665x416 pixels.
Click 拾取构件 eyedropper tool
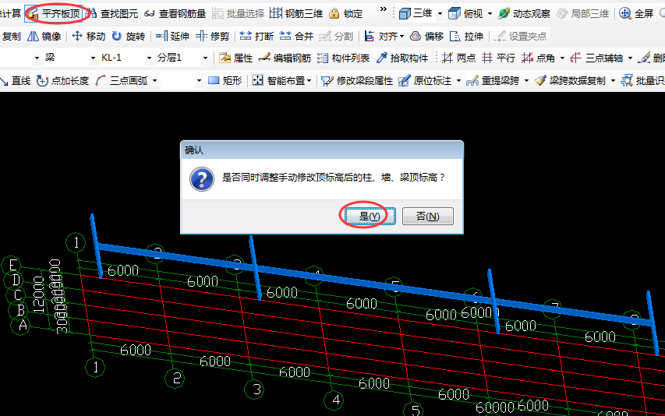coord(402,58)
